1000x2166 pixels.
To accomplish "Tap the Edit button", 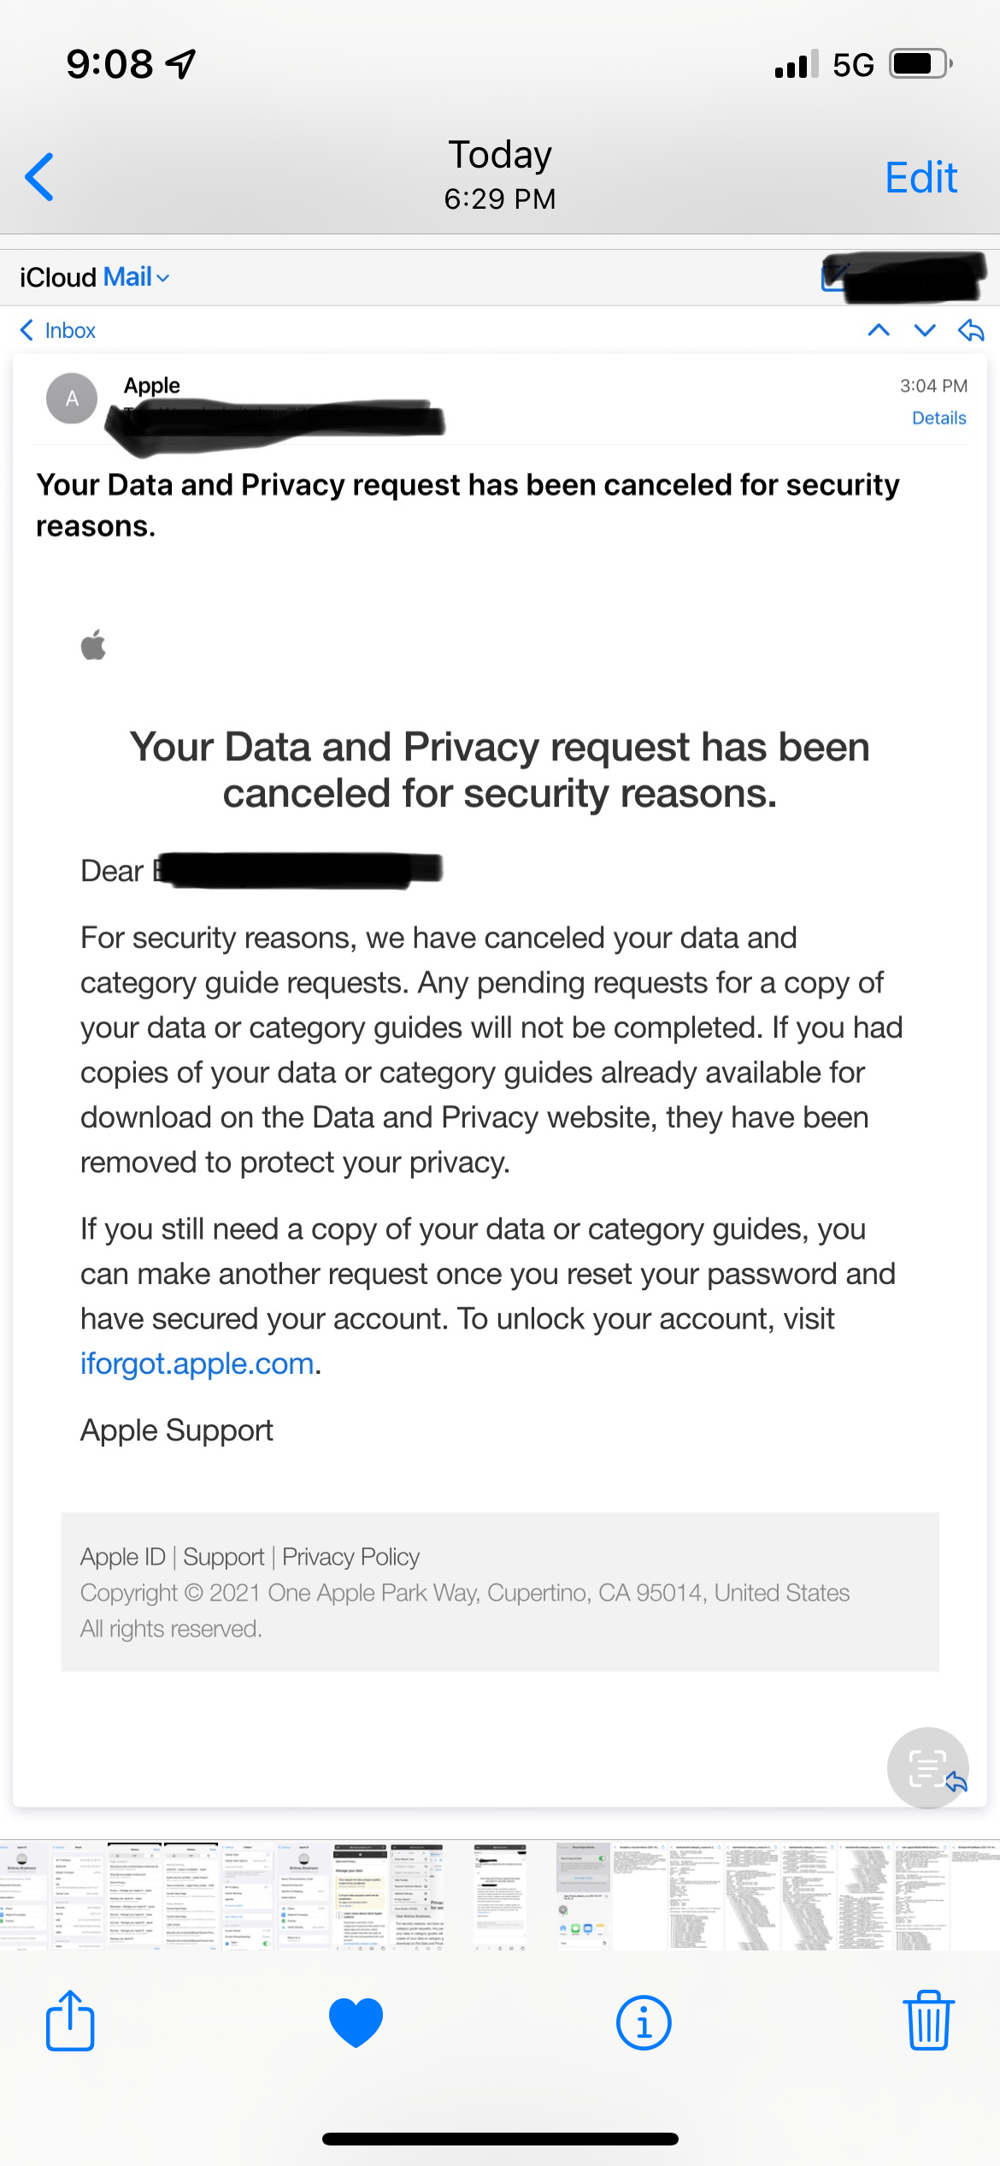I will click(921, 178).
